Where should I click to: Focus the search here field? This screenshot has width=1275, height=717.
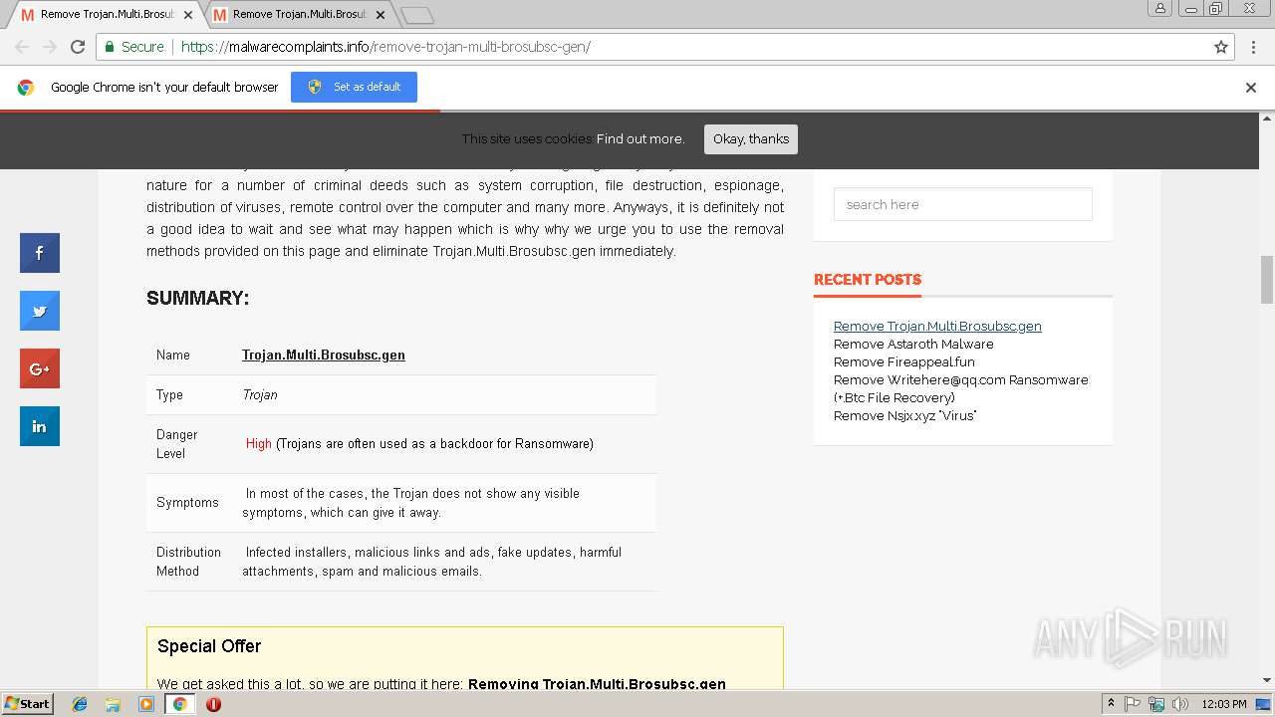(963, 204)
